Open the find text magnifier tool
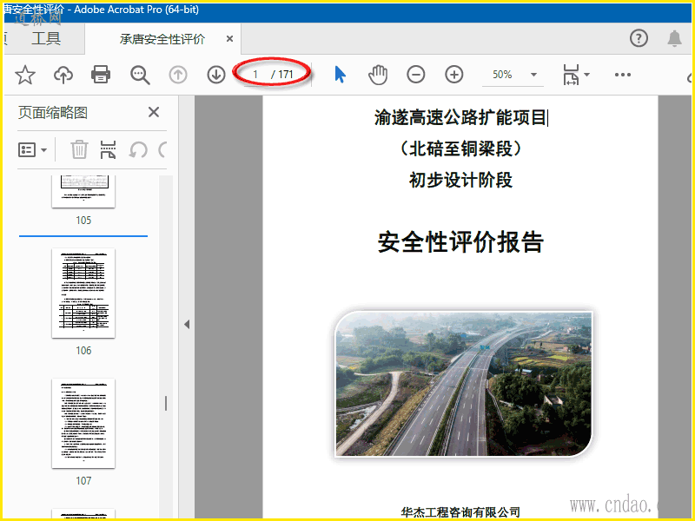 tap(140, 75)
